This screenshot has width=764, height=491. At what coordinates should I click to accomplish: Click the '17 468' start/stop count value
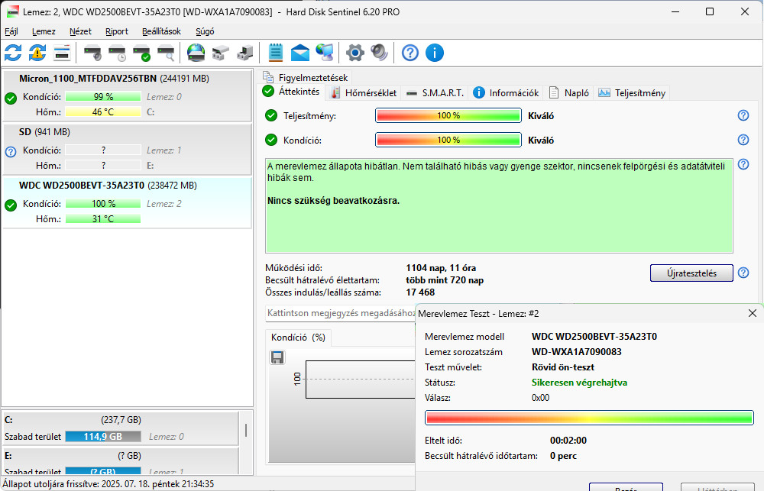click(420, 292)
